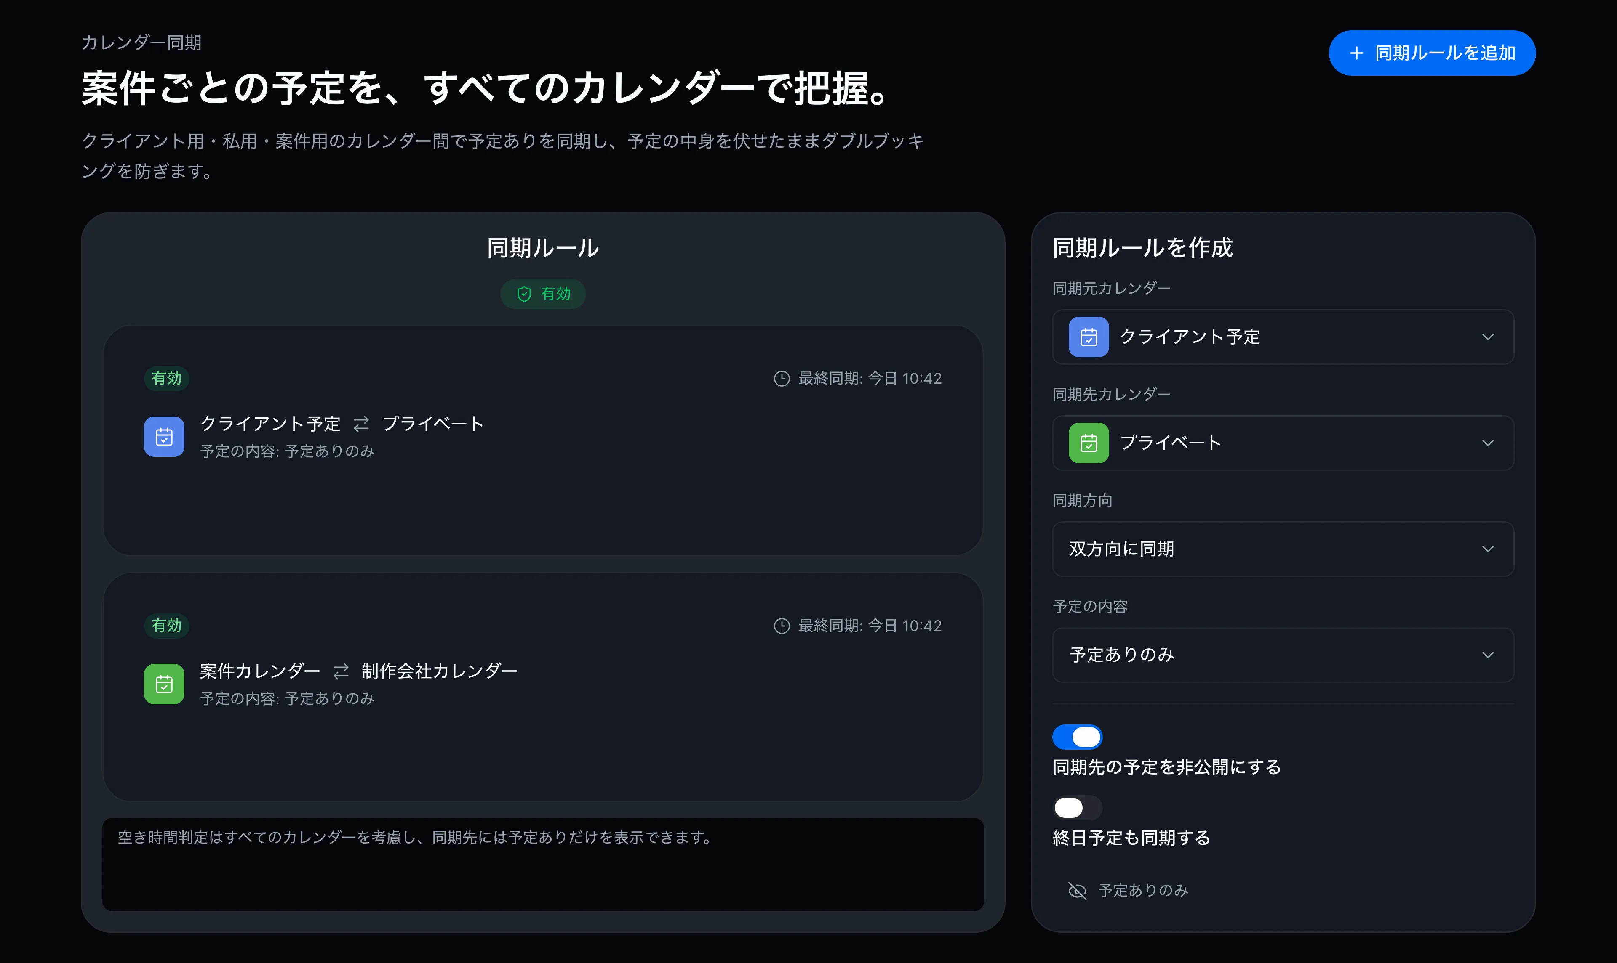Click the 同期方向 field label
Image resolution: width=1617 pixels, height=963 pixels.
point(1083,500)
